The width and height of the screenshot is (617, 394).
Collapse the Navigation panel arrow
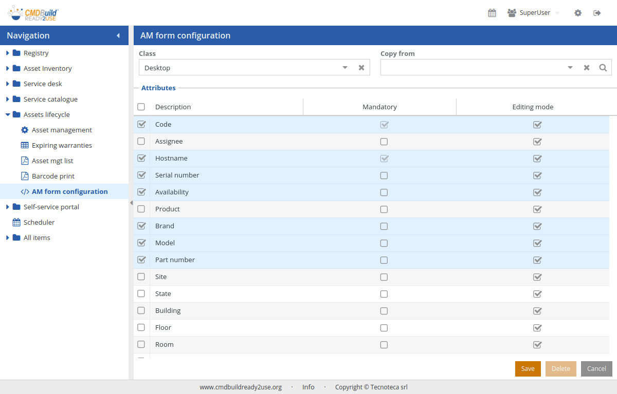118,35
